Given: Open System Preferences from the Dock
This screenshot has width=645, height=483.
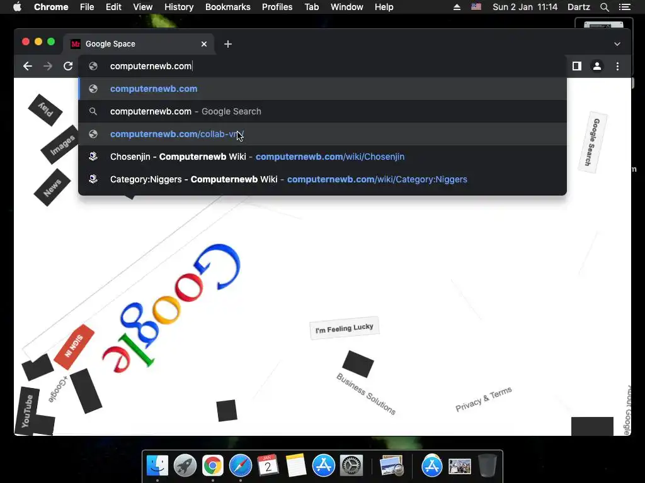Looking at the screenshot, I should 351,466.
